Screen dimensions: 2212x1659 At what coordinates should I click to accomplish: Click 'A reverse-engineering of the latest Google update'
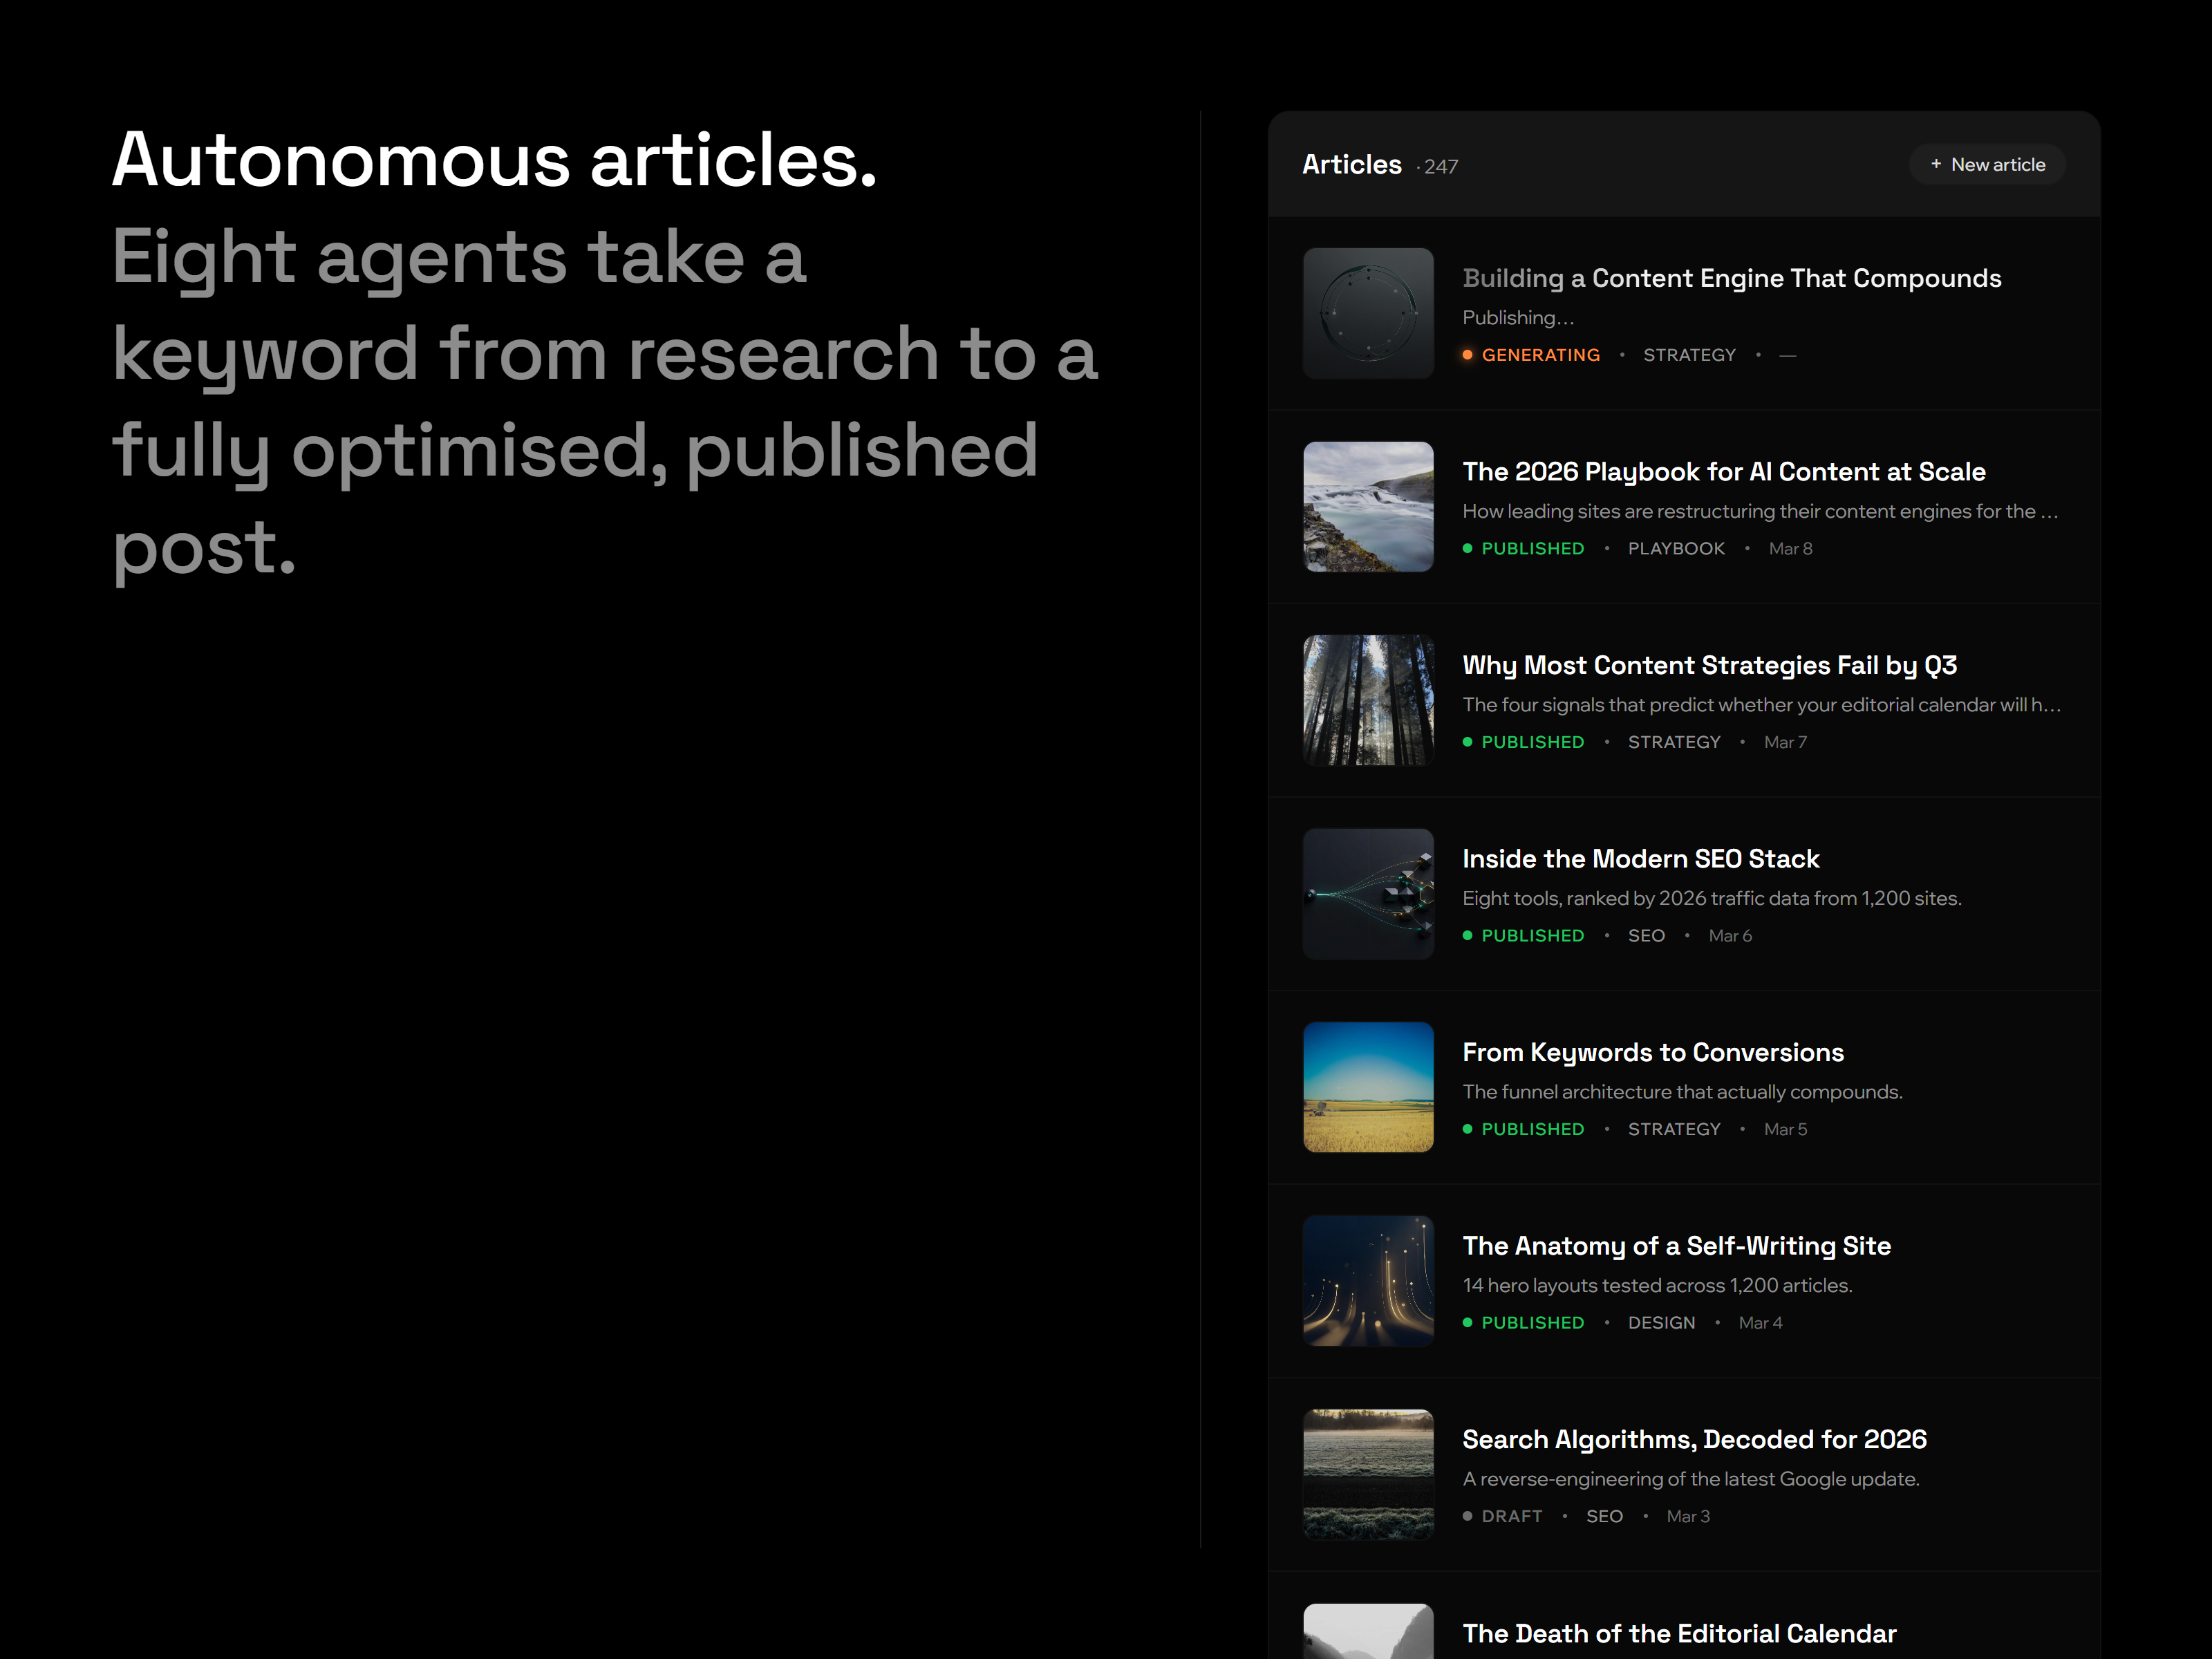click(x=1691, y=1479)
